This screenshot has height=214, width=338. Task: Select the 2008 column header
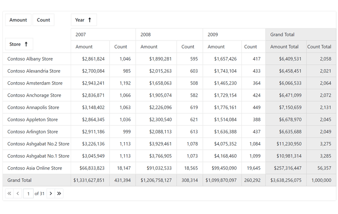pyautogui.click(x=146, y=35)
